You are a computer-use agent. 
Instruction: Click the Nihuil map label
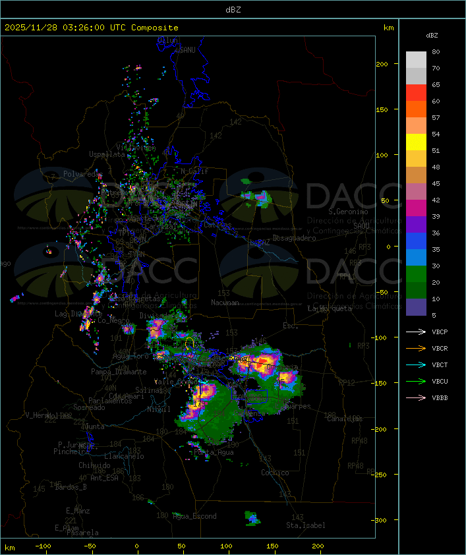pyautogui.click(x=159, y=409)
